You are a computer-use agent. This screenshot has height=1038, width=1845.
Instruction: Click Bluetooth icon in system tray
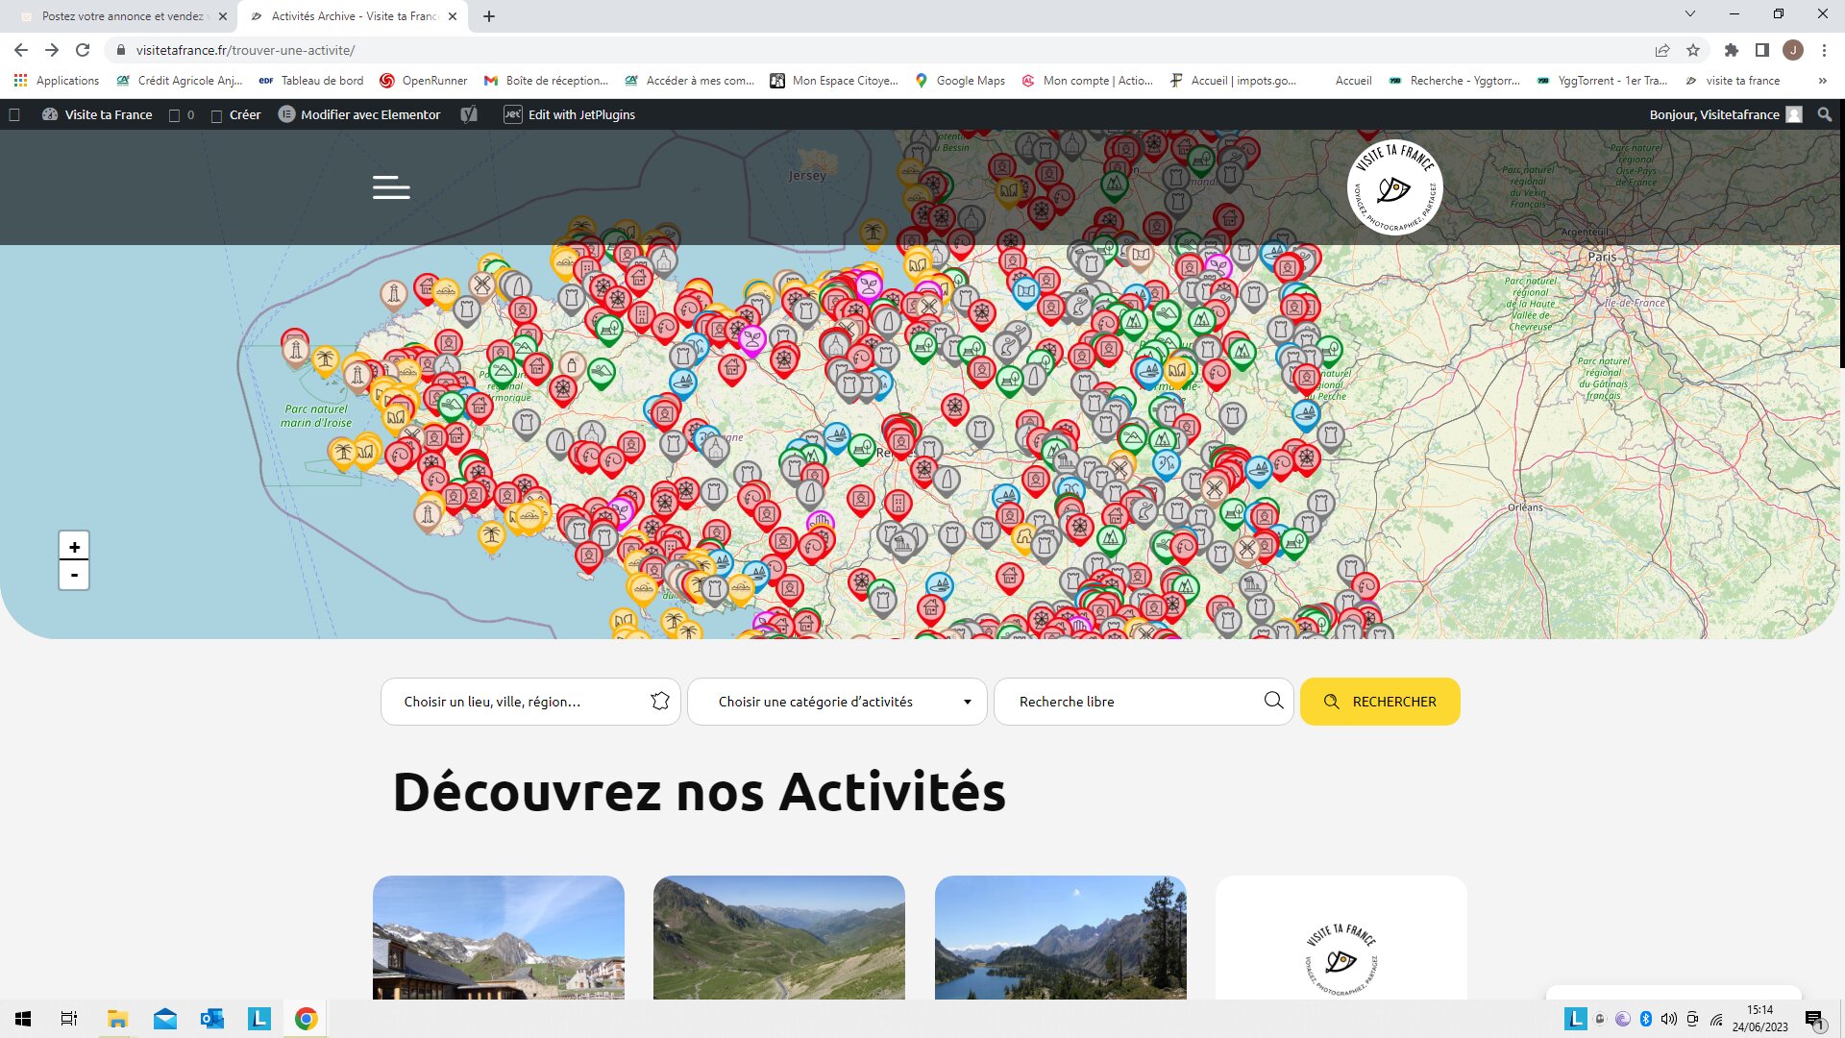coord(1645,1019)
